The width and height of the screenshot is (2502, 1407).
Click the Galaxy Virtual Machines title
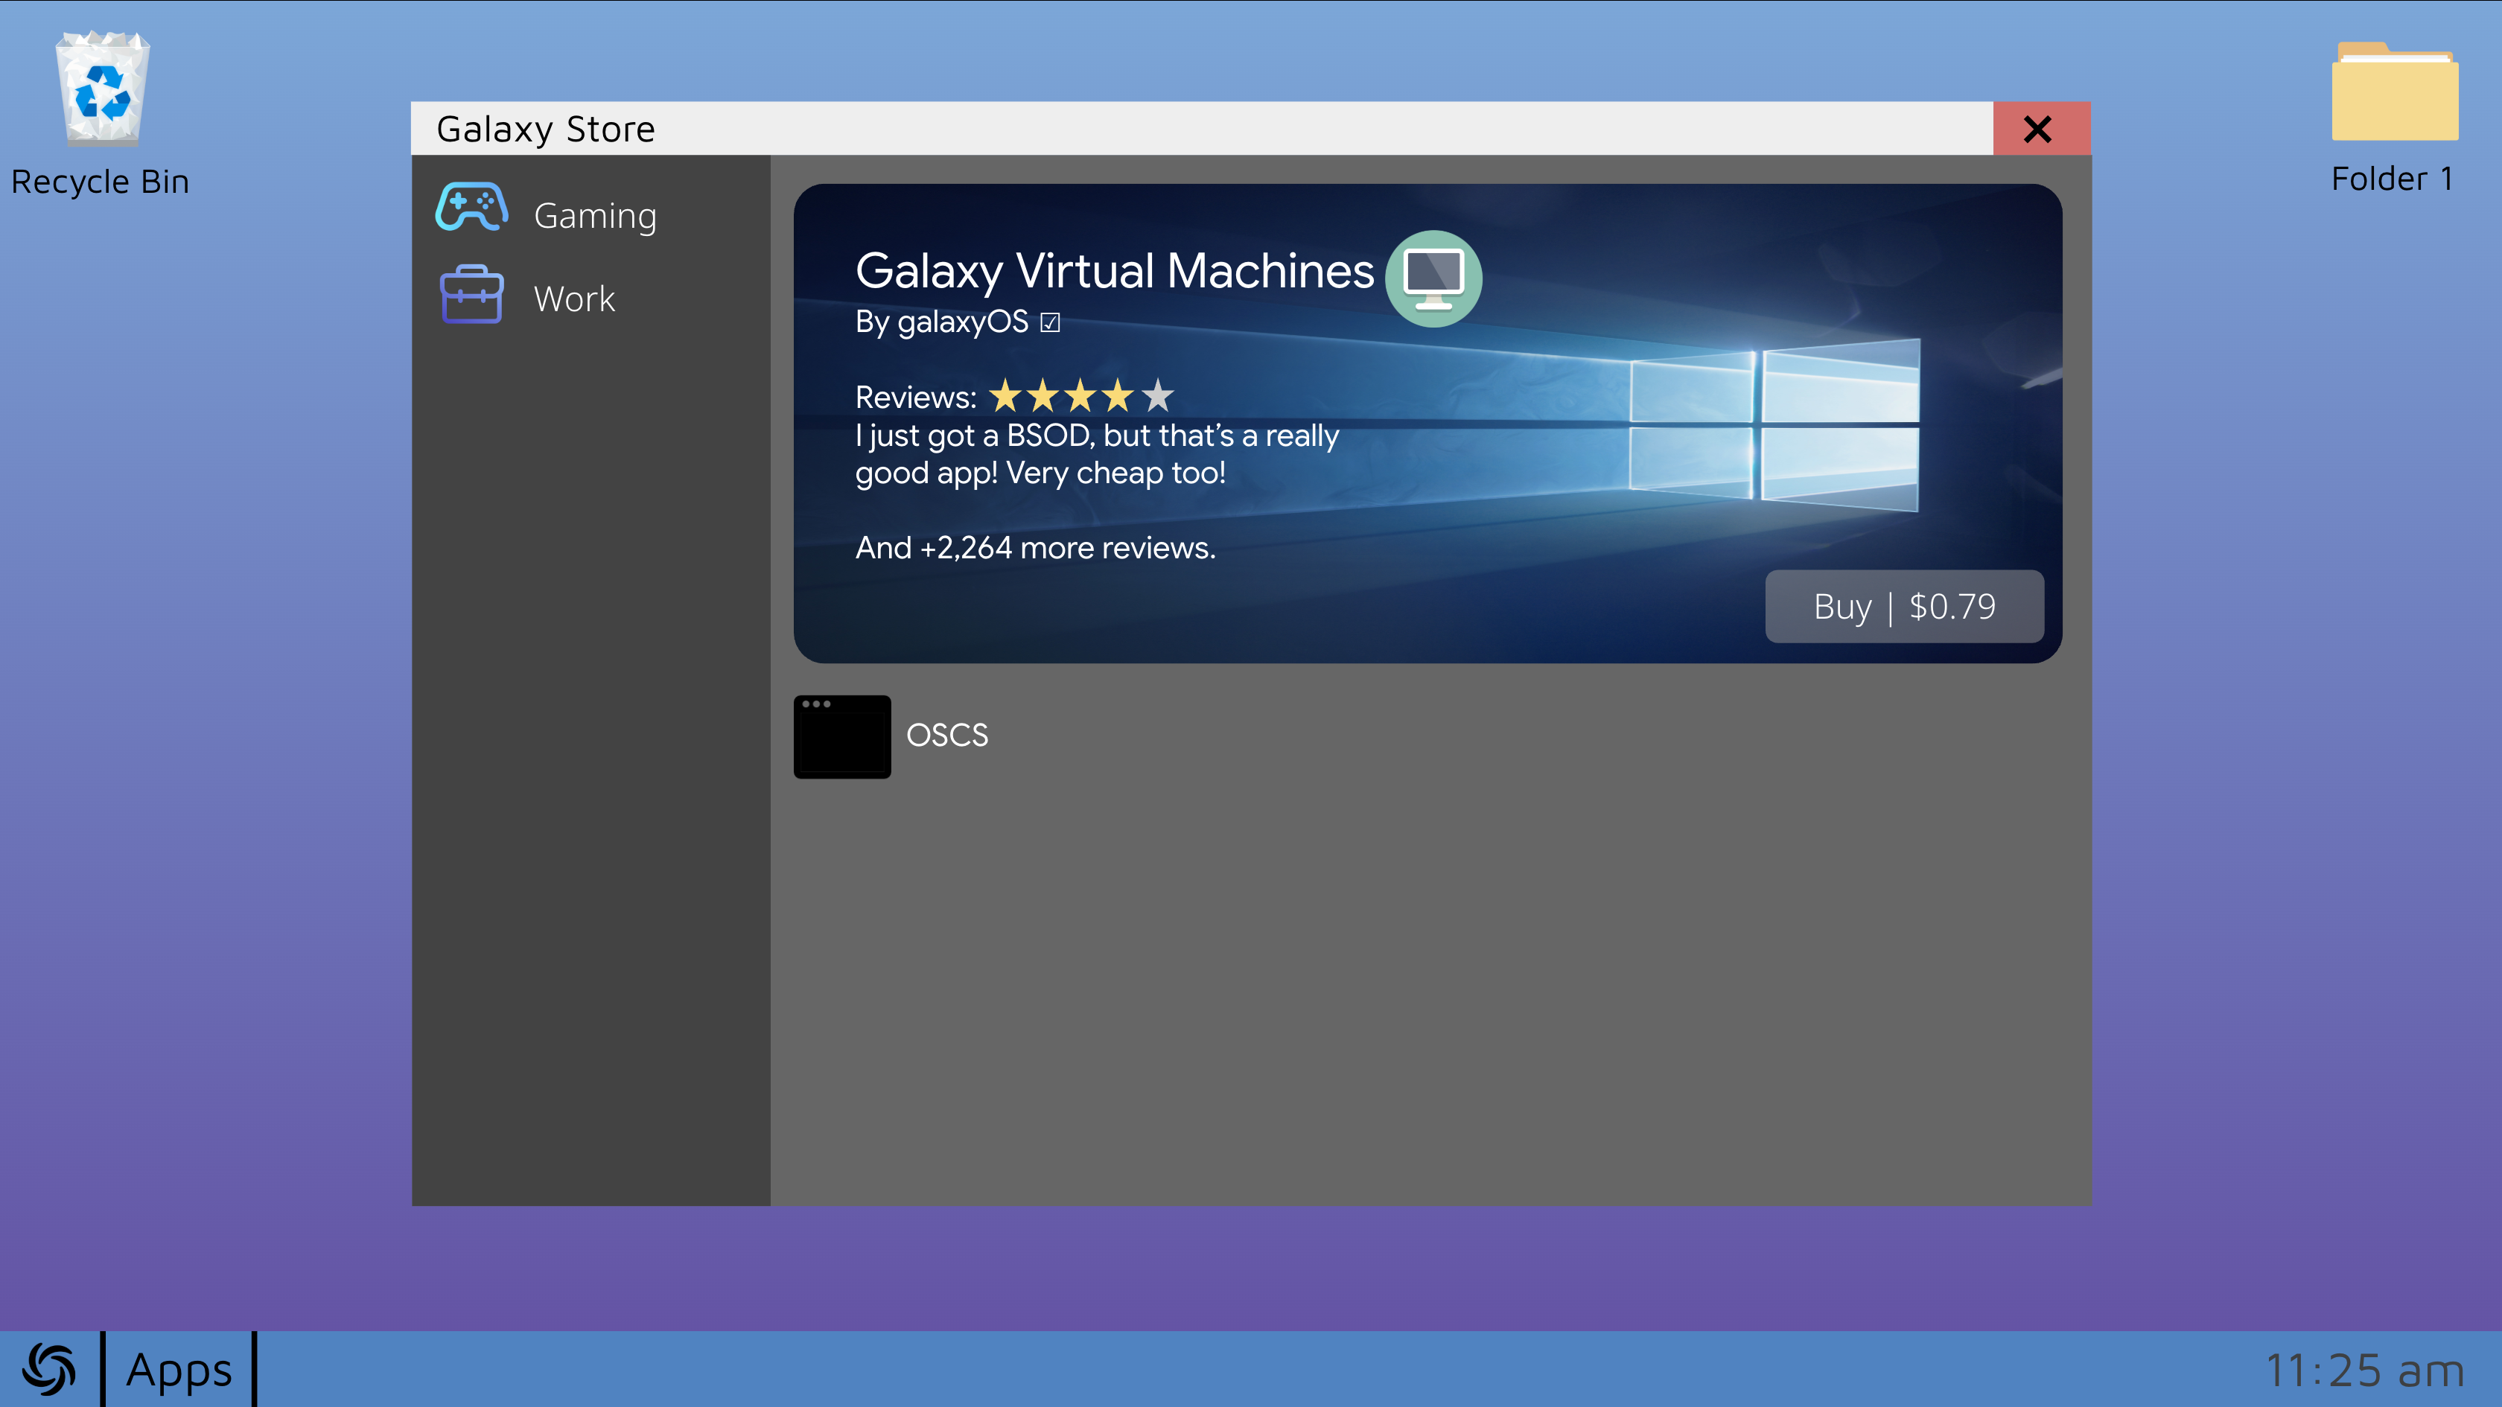[x=1114, y=271]
